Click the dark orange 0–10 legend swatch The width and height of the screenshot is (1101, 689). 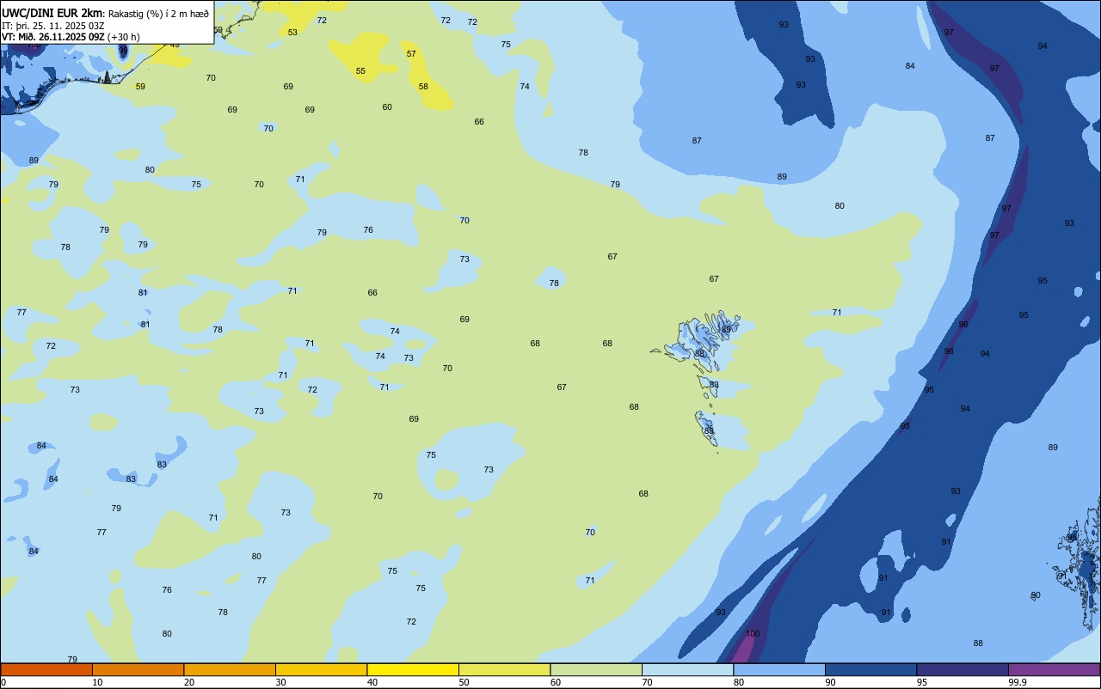46,669
